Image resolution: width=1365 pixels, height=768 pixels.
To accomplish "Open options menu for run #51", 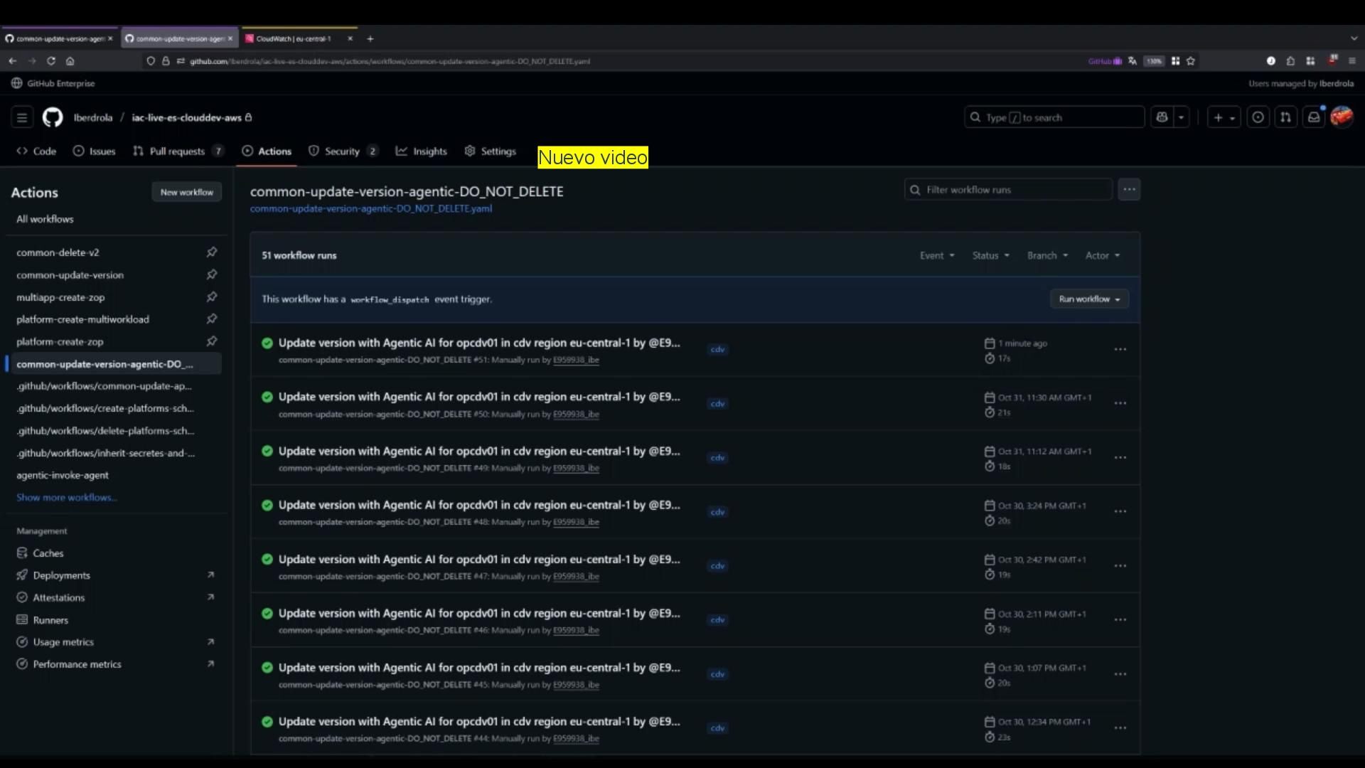I will point(1120,349).
